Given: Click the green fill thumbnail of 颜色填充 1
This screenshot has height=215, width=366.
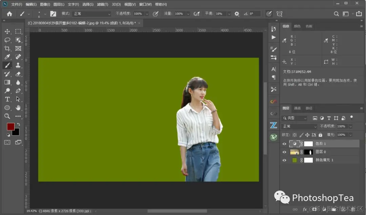Looking at the screenshot, I should click(294, 160).
